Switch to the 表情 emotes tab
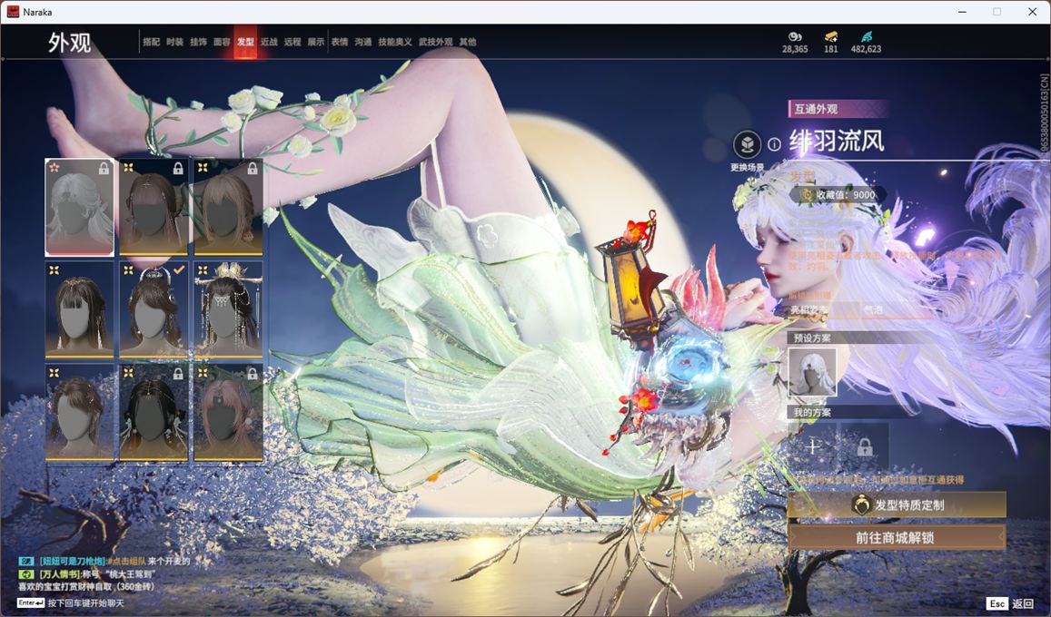 (x=339, y=42)
